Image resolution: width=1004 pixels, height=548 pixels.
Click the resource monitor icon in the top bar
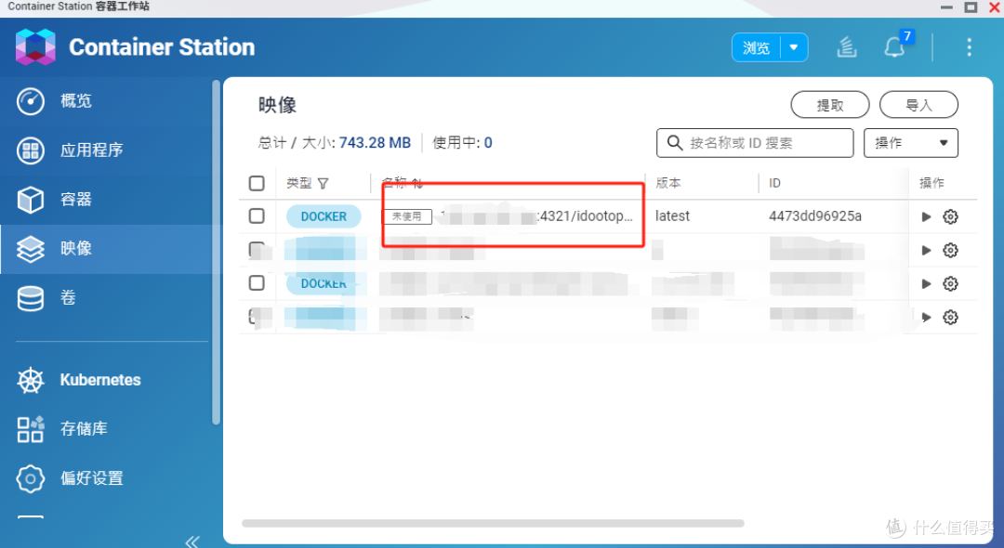[847, 46]
